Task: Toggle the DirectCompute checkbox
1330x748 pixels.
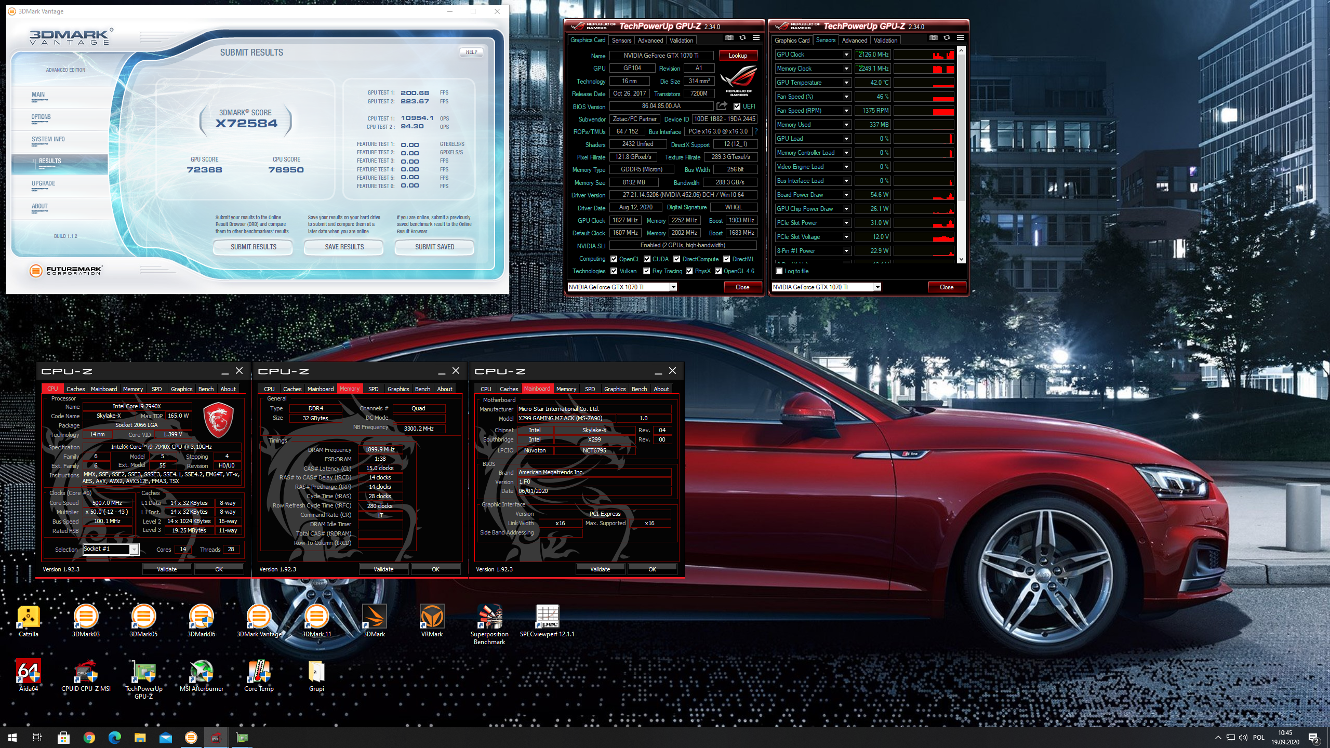Action: pos(677,259)
